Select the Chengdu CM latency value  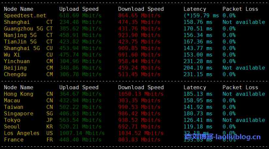198,74
